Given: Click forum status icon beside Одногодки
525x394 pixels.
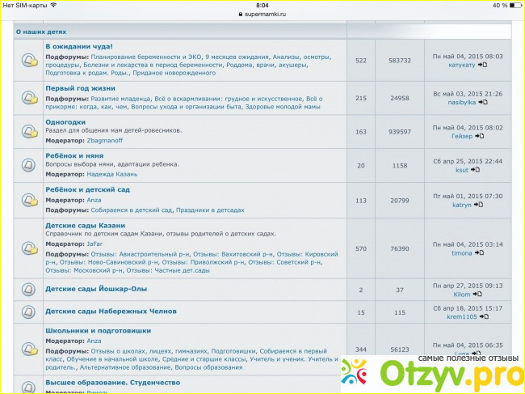Looking at the screenshot, I should click(x=29, y=132).
